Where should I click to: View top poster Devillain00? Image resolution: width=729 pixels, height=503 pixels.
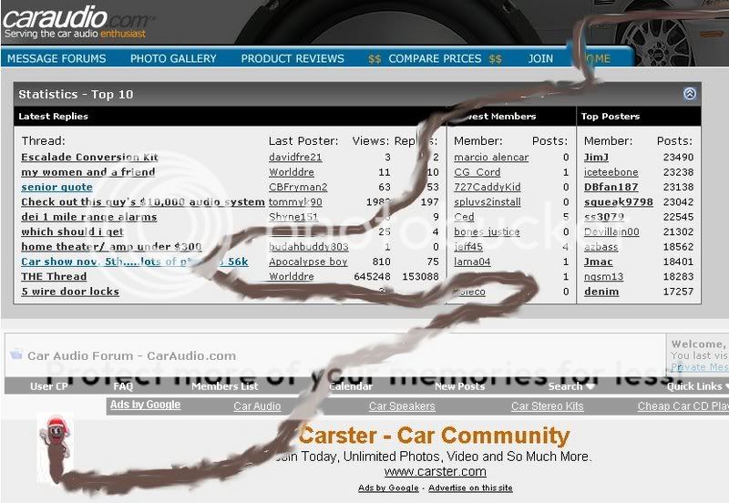(x=611, y=231)
